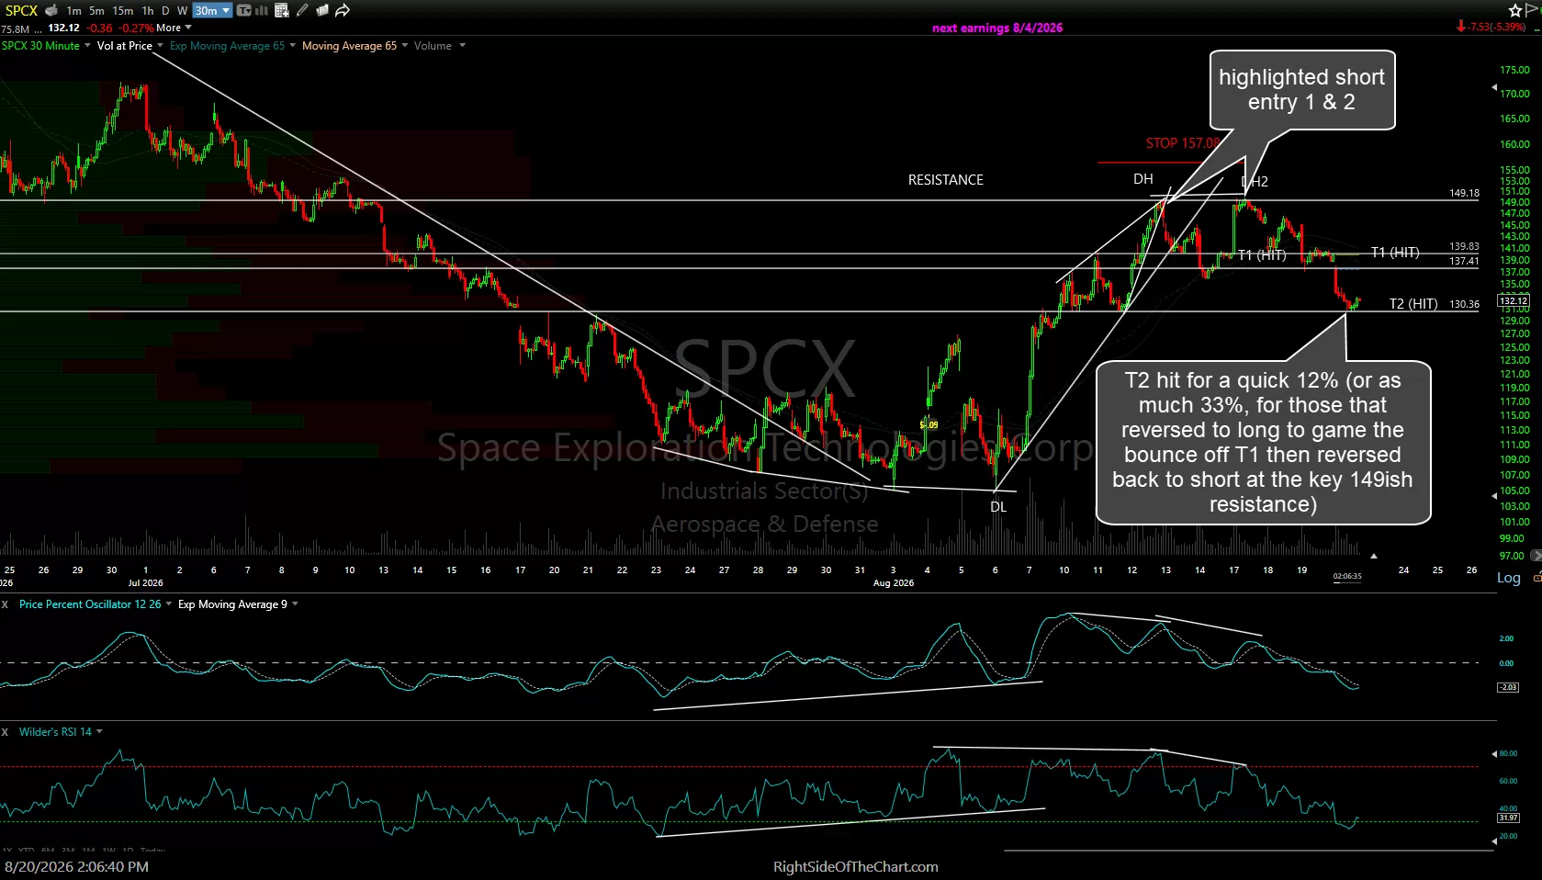
Task: Click the volume figure 75.8M
Action: (x=16, y=28)
